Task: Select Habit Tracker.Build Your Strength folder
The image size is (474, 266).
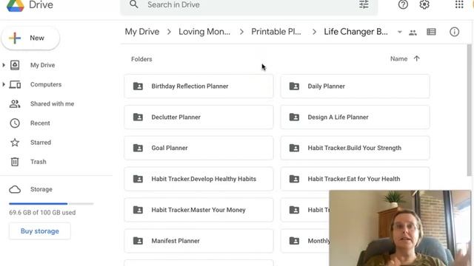Action: tap(355, 148)
